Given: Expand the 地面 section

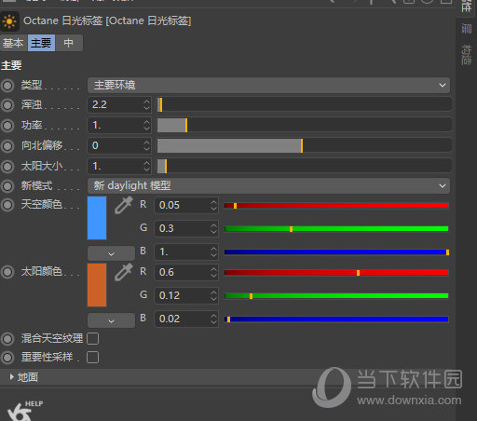Looking at the screenshot, I should point(12,377).
